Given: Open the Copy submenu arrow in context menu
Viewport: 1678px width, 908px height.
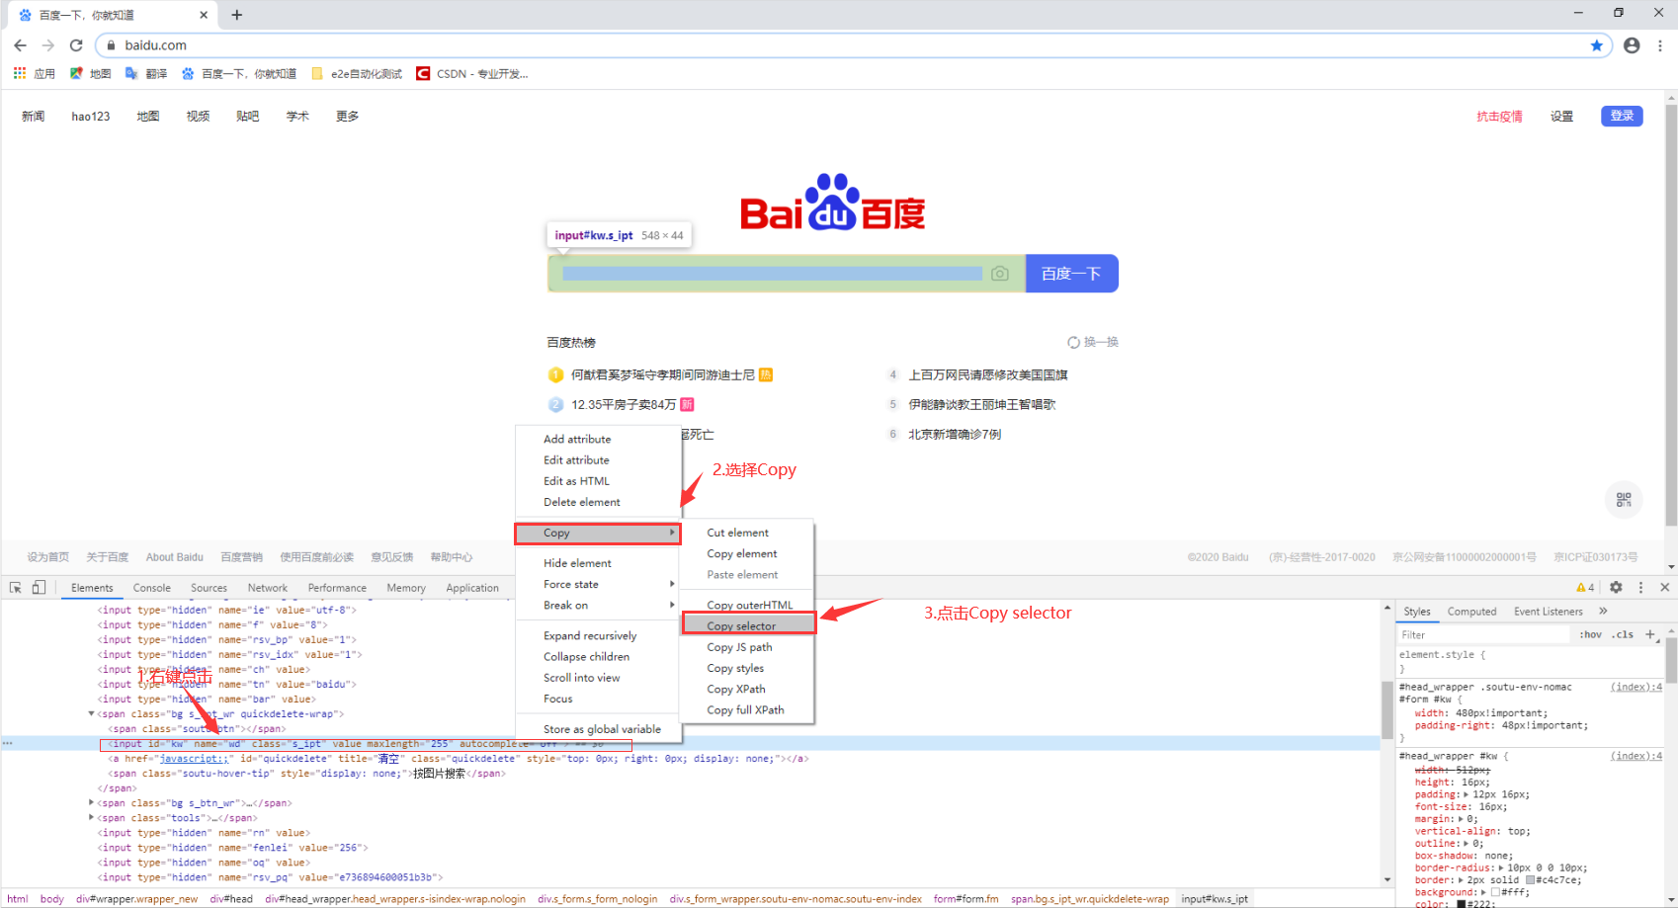Looking at the screenshot, I should pyautogui.click(x=671, y=533).
